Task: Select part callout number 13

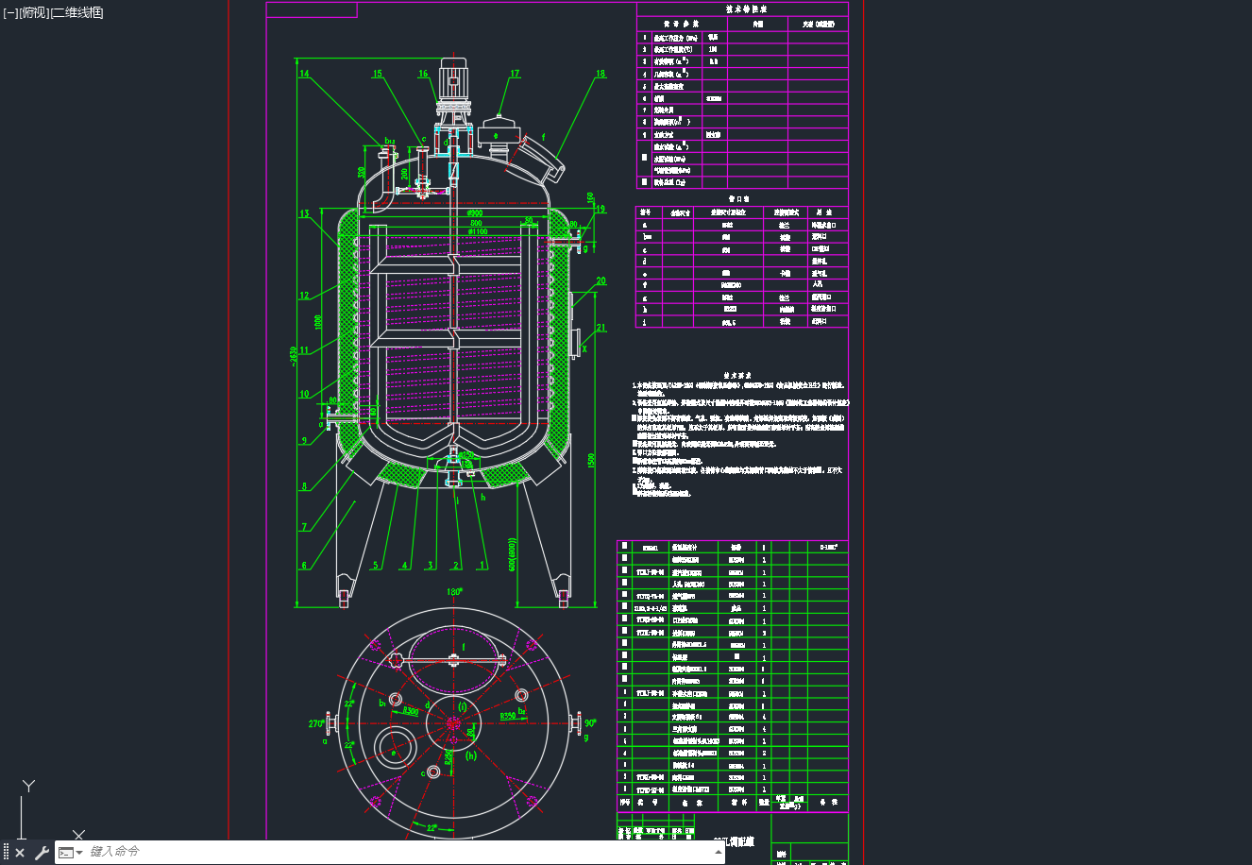Action: coord(304,214)
